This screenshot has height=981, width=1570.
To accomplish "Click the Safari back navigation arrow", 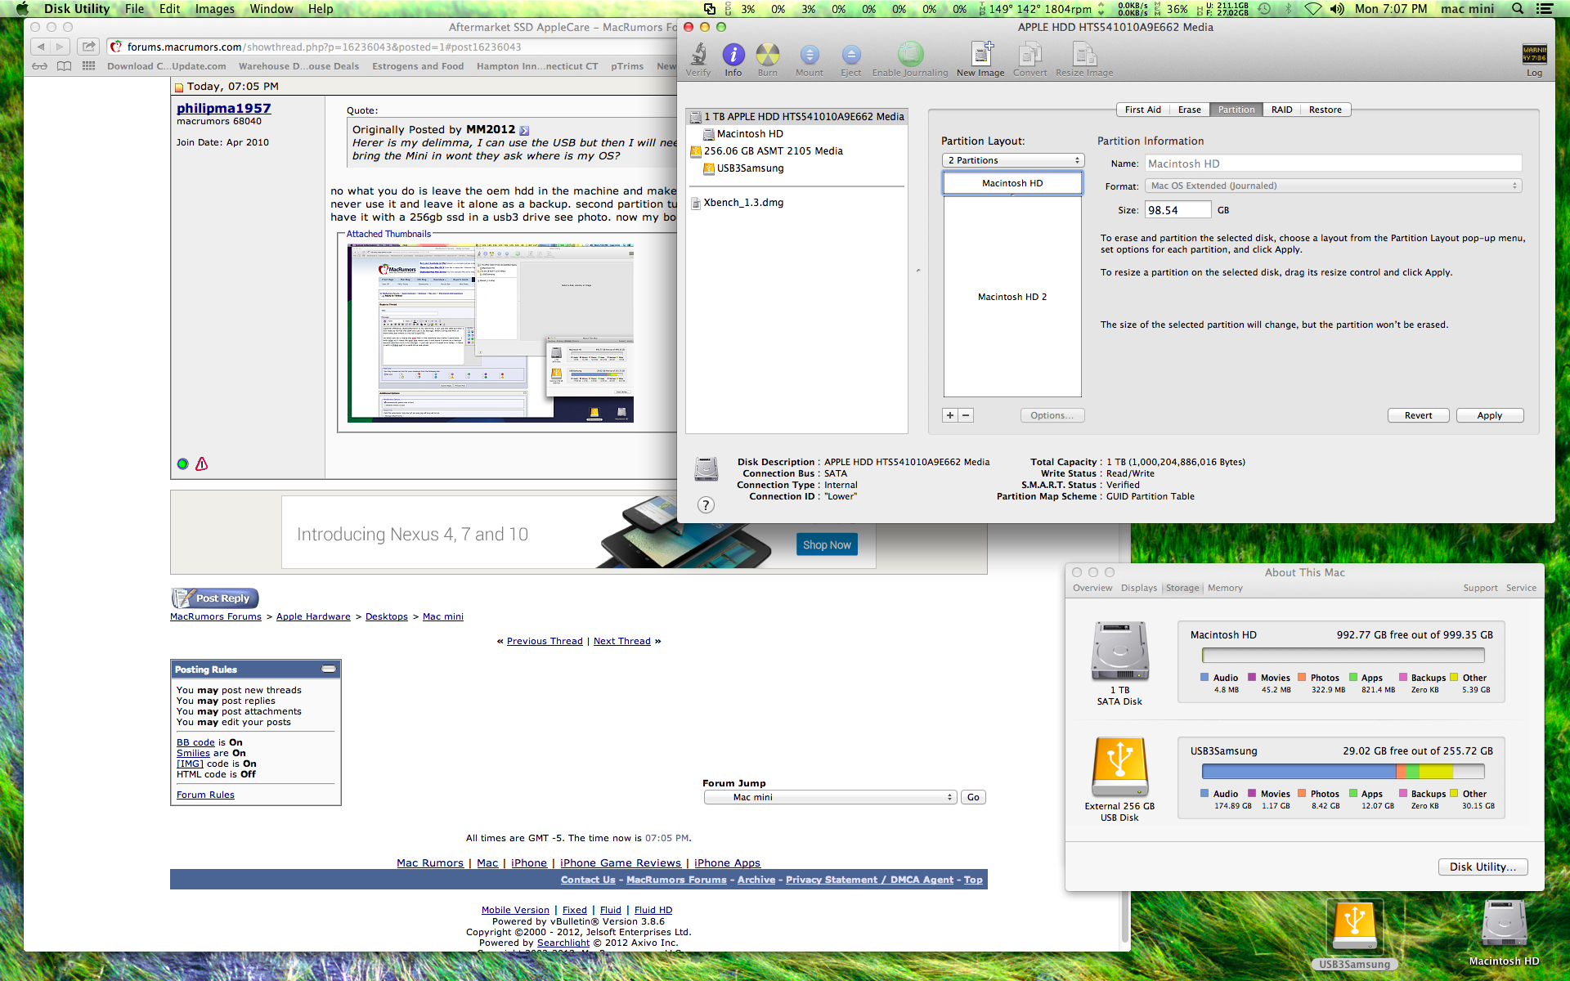I will click(x=41, y=47).
